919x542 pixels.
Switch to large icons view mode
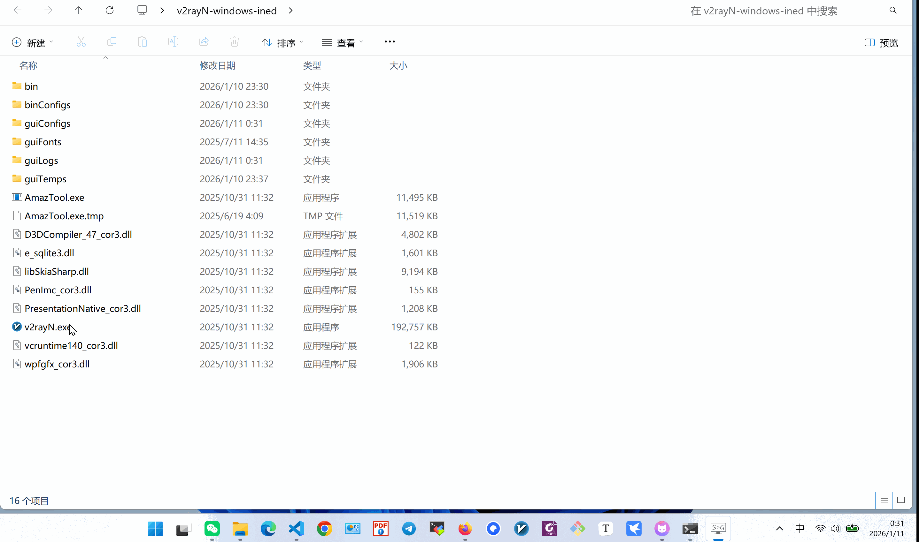pos(901,501)
